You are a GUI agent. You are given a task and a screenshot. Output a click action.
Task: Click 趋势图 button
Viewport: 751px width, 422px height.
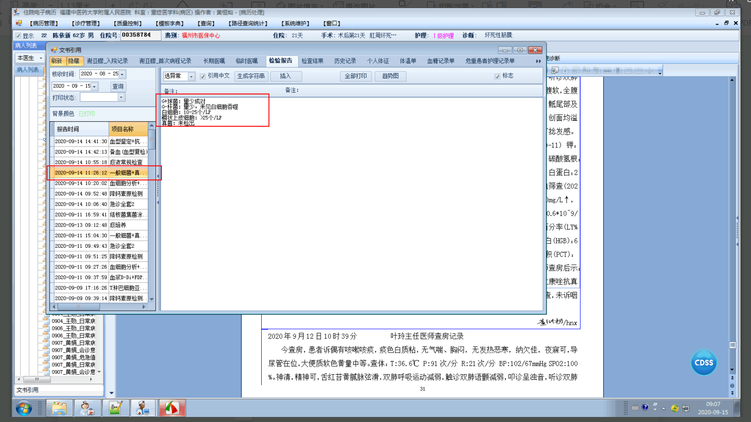pyautogui.click(x=390, y=76)
